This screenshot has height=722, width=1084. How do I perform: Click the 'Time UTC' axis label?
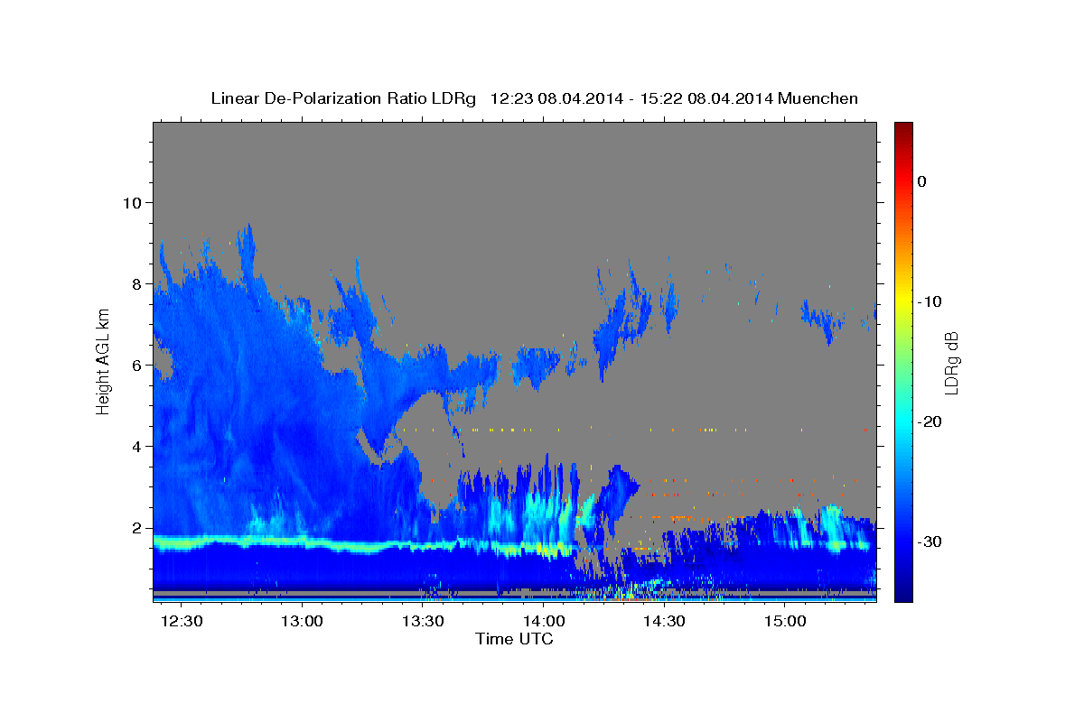click(514, 639)
